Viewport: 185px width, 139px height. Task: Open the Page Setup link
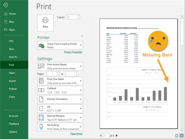point(76,134)
